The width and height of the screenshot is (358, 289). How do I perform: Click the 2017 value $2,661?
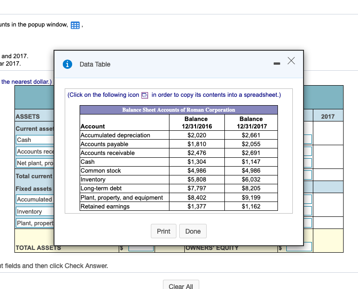coord(251,135)
